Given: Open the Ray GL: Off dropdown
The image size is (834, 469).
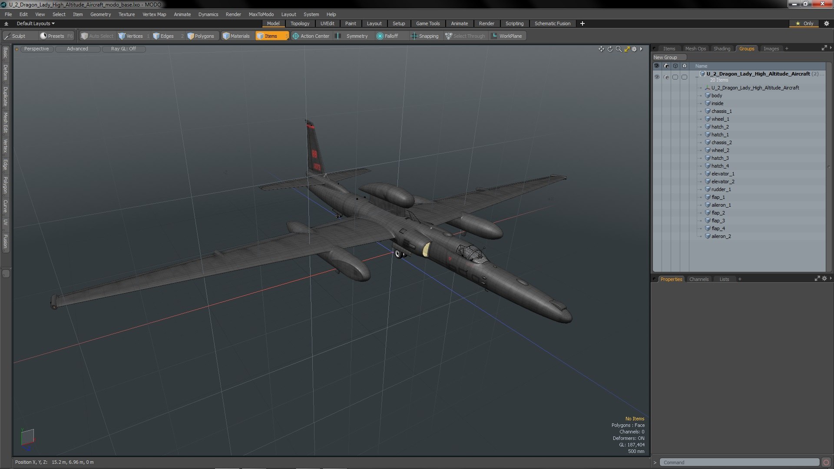Looking at the screenshot, I should 123,49.
